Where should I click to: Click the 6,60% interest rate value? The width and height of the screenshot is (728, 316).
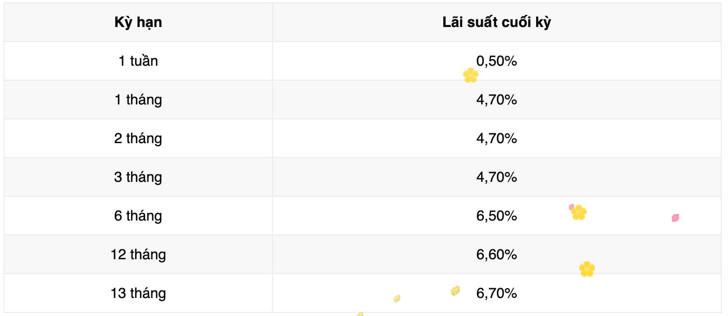coord(496,254)
